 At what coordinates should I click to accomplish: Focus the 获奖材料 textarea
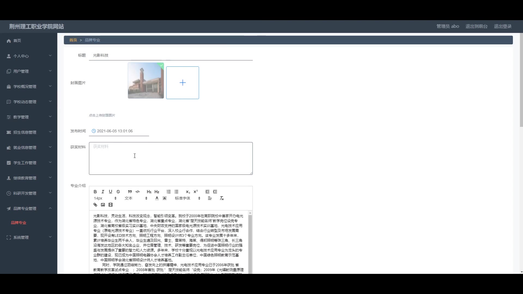click(x=171, y=158)
